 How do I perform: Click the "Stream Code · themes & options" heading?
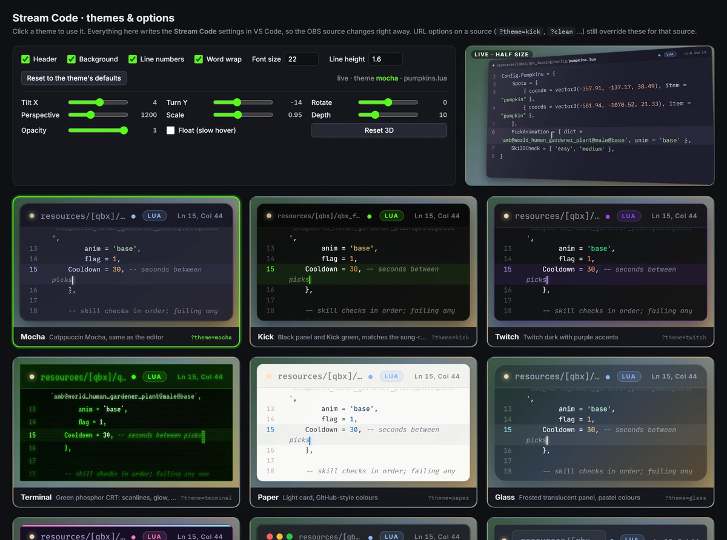(93, 18)
